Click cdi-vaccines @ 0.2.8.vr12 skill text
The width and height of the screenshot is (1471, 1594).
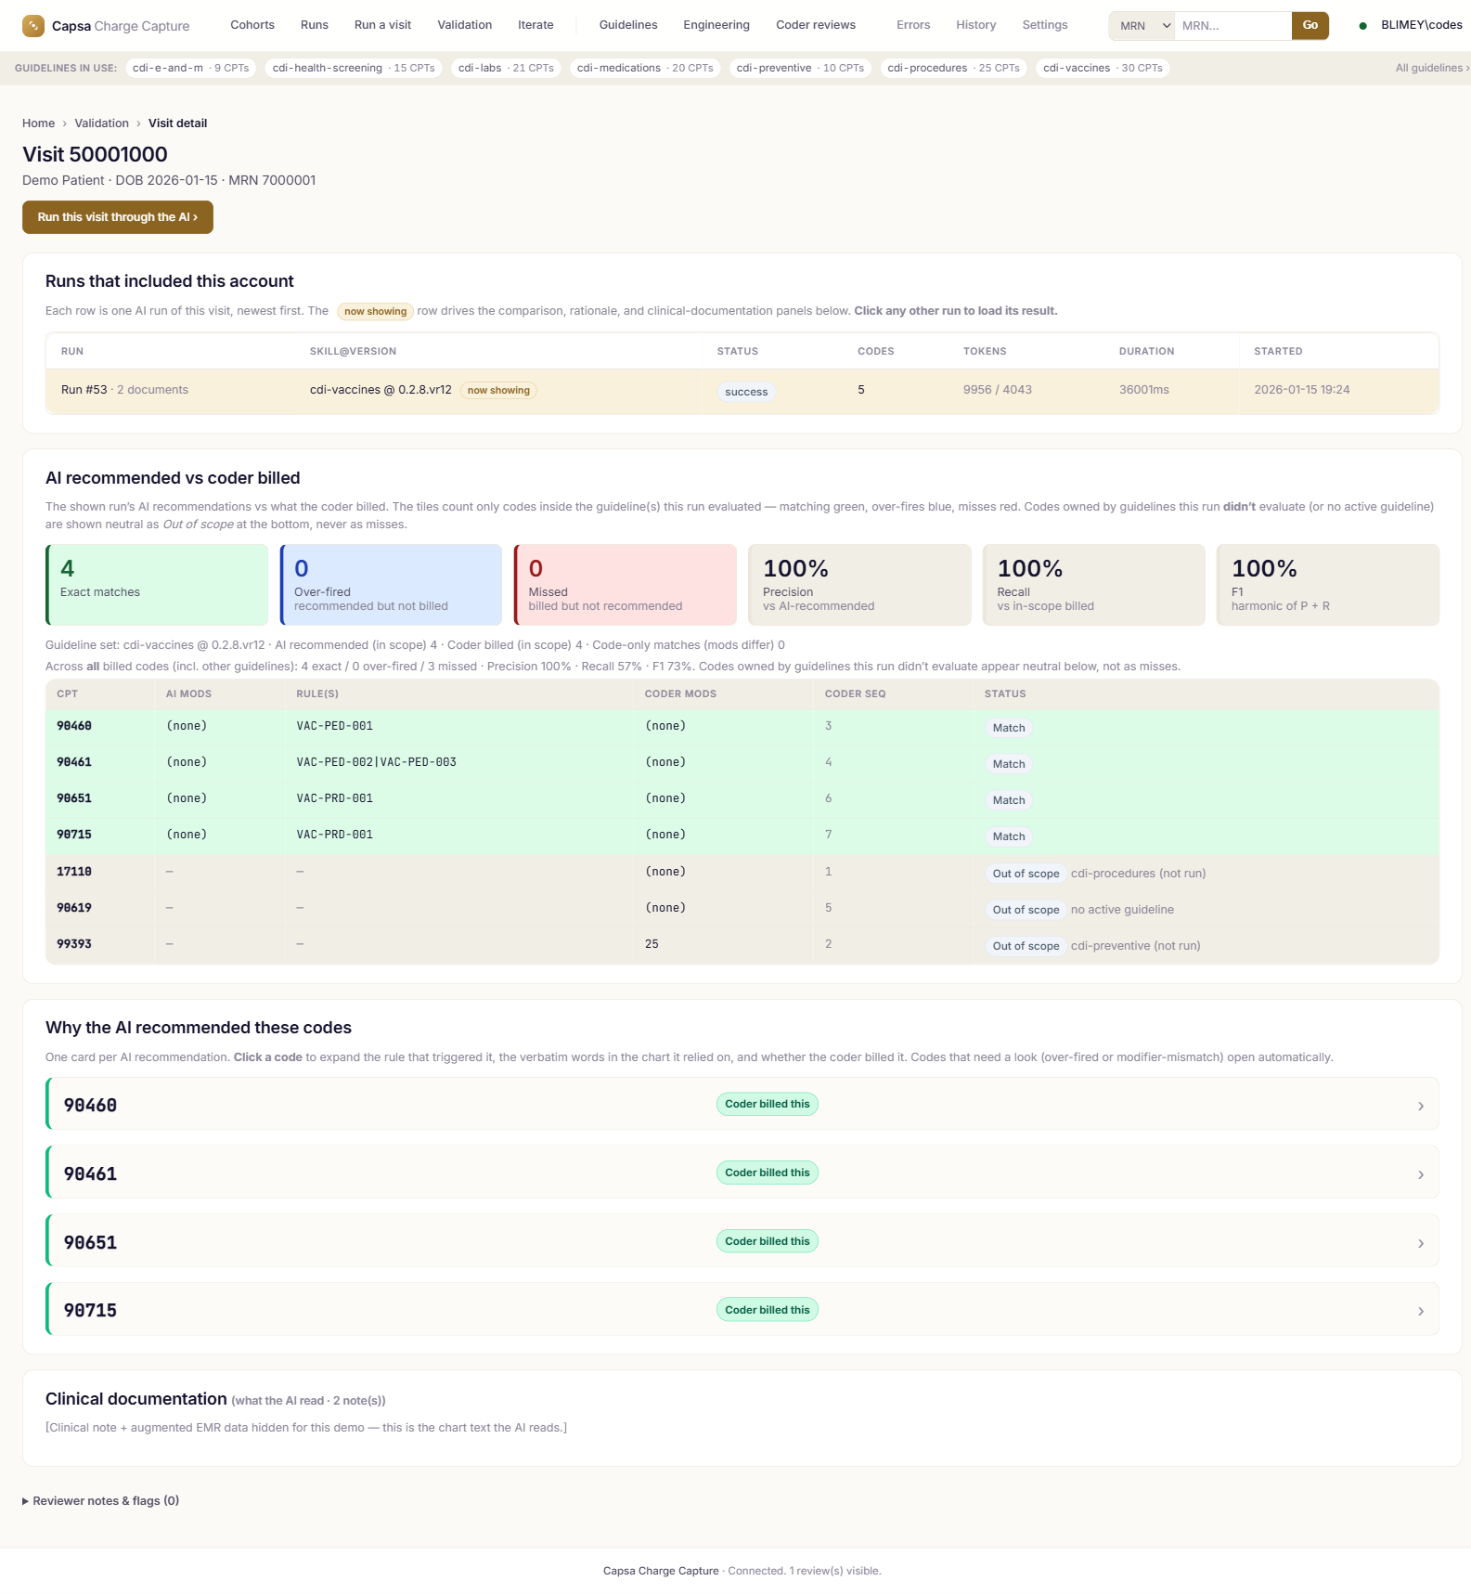click(381, 390)
